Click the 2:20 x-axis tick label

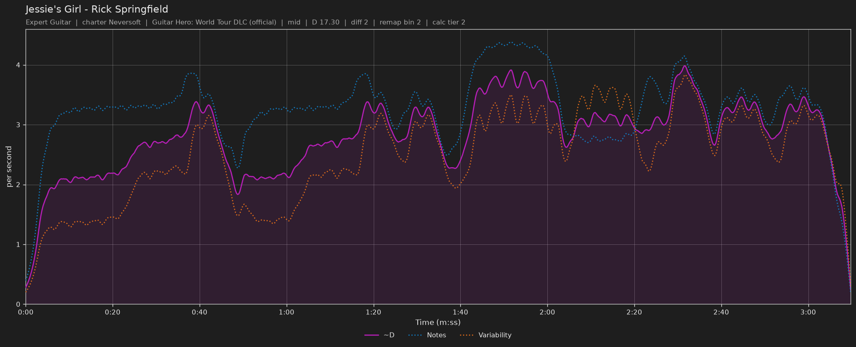[x=634, y=312]
